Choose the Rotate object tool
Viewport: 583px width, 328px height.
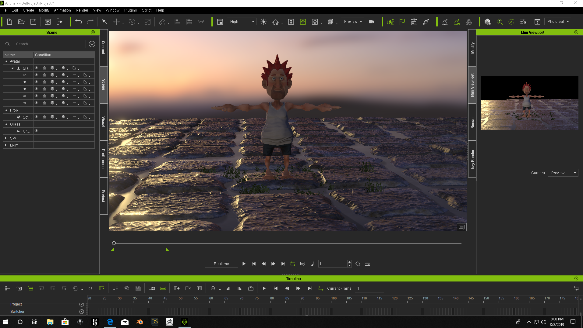point(132,22)
